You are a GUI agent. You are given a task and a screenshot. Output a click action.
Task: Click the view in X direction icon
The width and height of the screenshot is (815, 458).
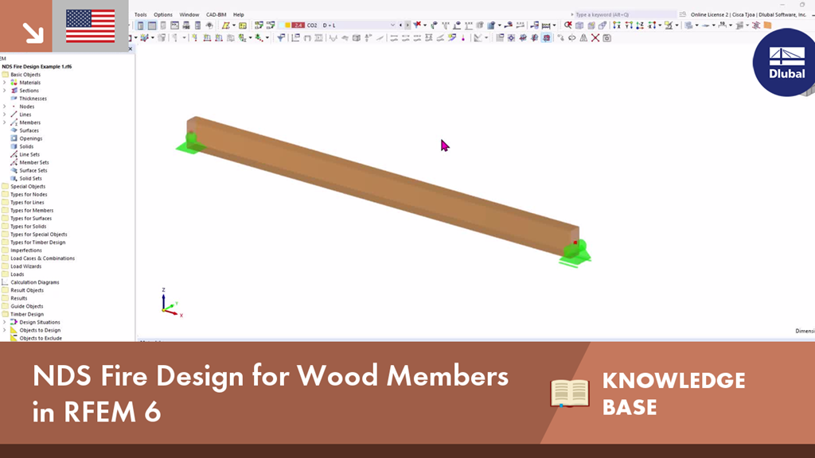click(x=617, y=25)
